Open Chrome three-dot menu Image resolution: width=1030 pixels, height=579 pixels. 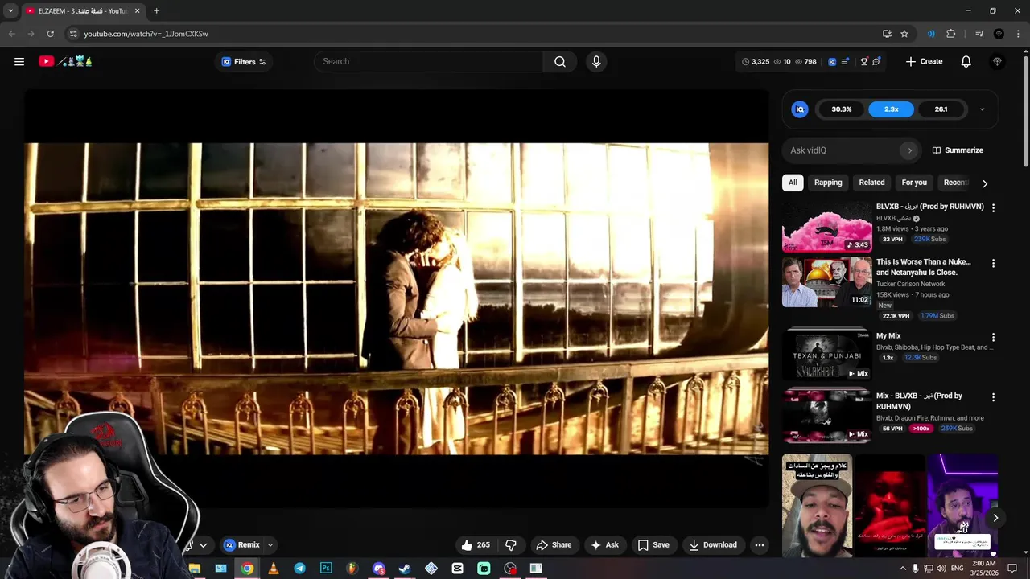click(1018, 34)
